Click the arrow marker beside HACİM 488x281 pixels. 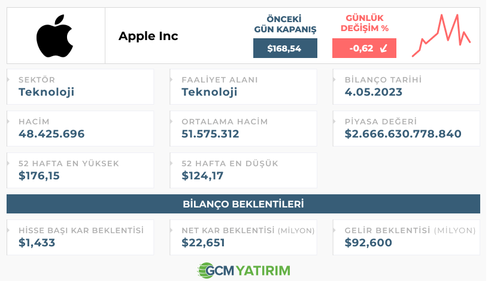(8, 121)
